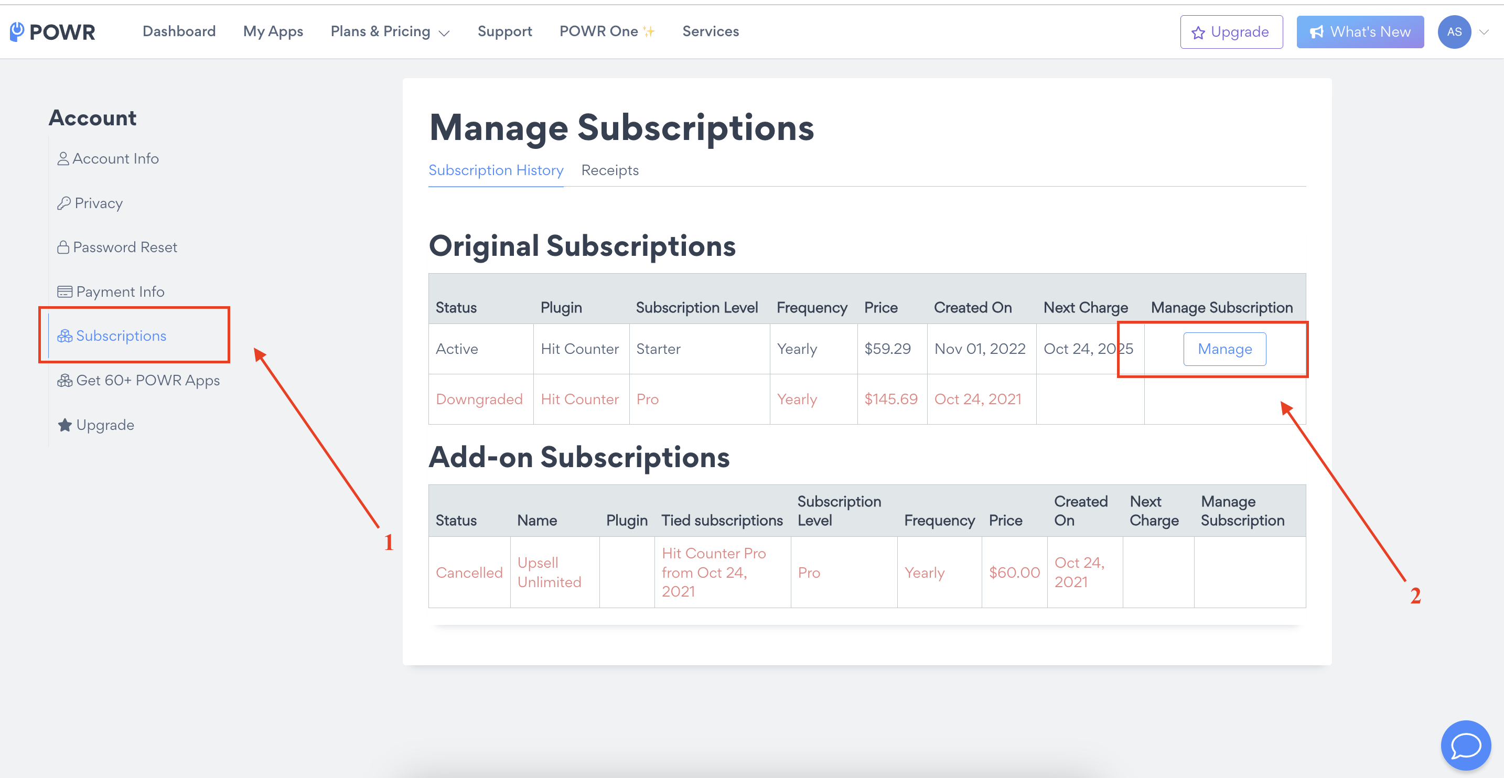Click the Original Subscriptions heading
Viewport: 1504px width, 778px height.
[x=582, y=246]
